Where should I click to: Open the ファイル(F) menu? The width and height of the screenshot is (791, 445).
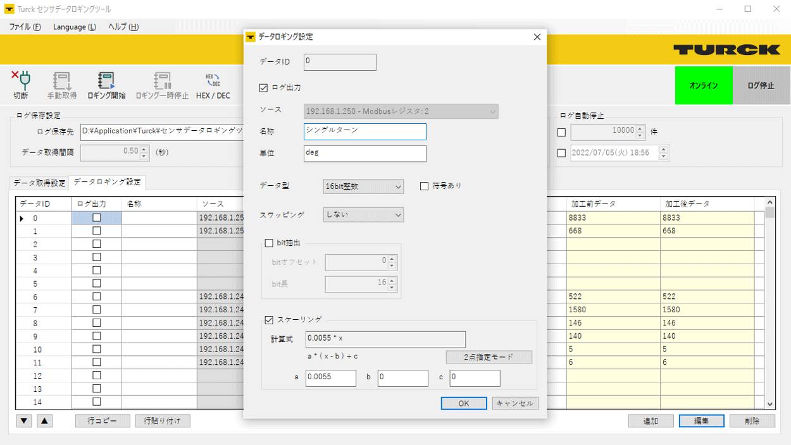click(25, 27)
